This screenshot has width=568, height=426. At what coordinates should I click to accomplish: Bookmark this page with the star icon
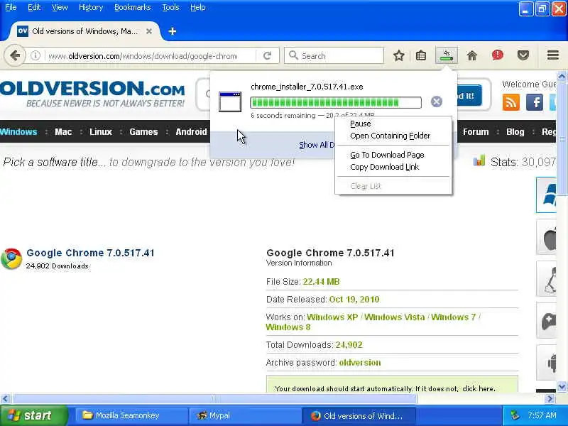click(399, 56)
